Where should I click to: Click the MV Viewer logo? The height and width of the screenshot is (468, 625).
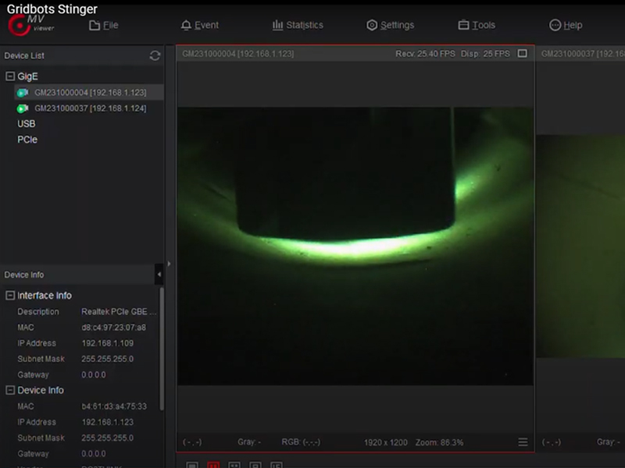[31, 25]
